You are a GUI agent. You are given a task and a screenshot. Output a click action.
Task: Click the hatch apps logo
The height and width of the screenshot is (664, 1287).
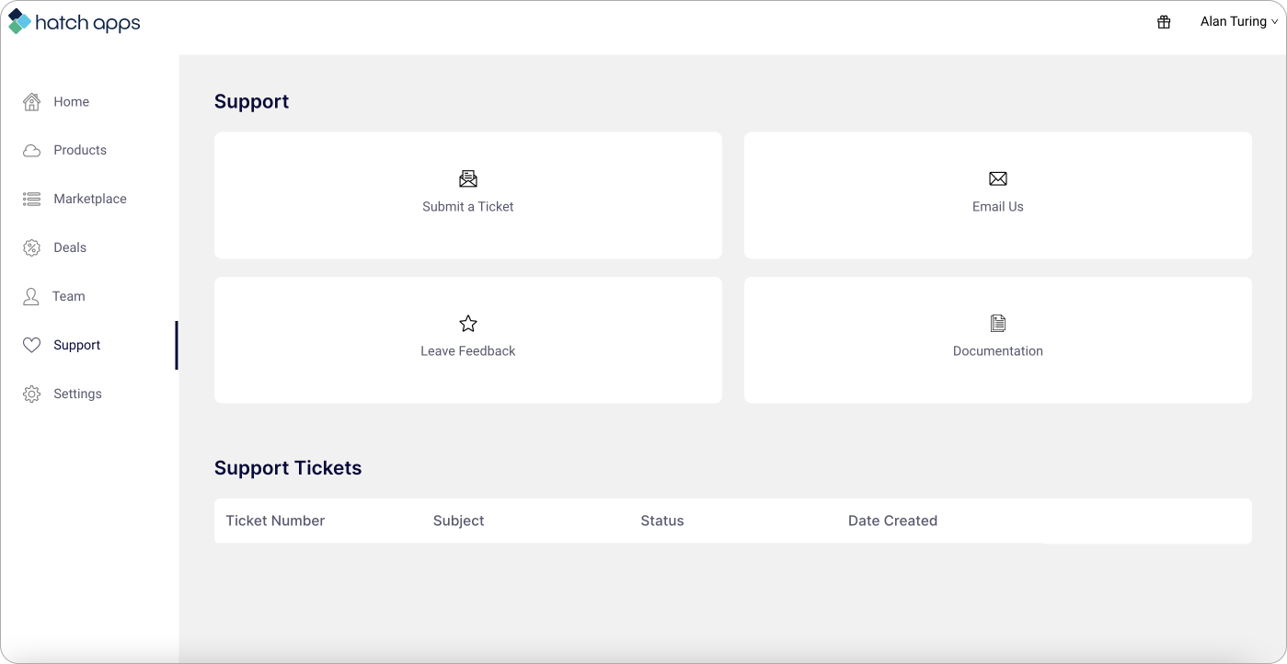(x=75, y=22)
